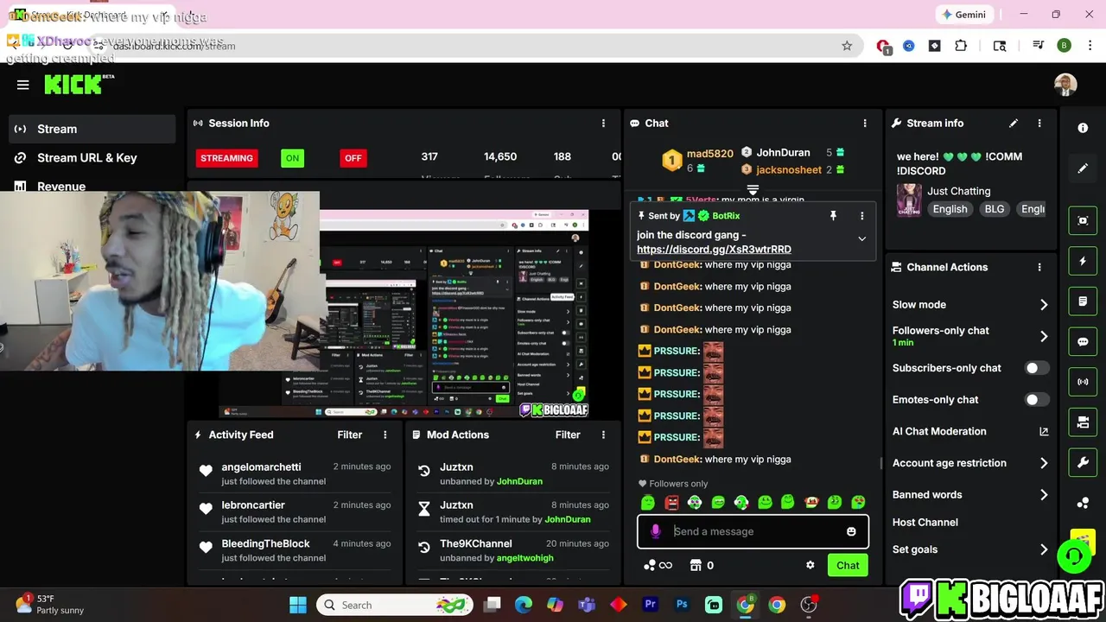Click the English language tag
1106x622 pixels.
coord(950,209)
